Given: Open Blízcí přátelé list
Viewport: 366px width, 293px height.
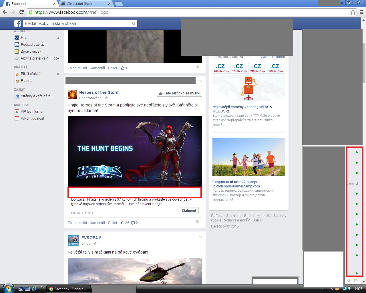Looking at the screenshot, I should [x=31, y=74].
